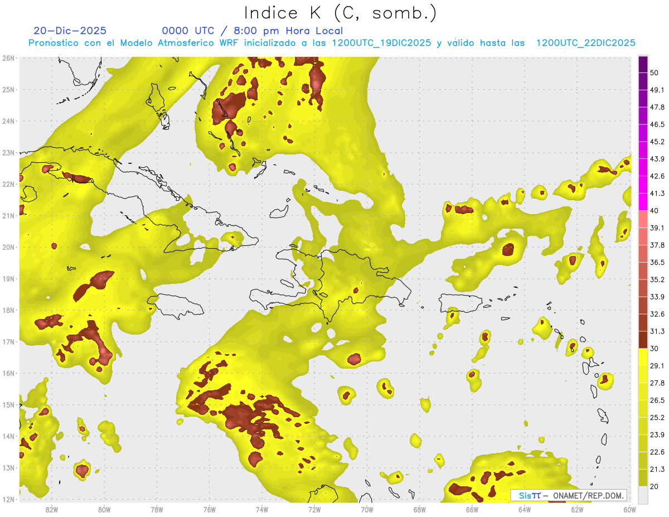
Task: Click the latitude label "13N"
Action: click(x=8, y=468)
